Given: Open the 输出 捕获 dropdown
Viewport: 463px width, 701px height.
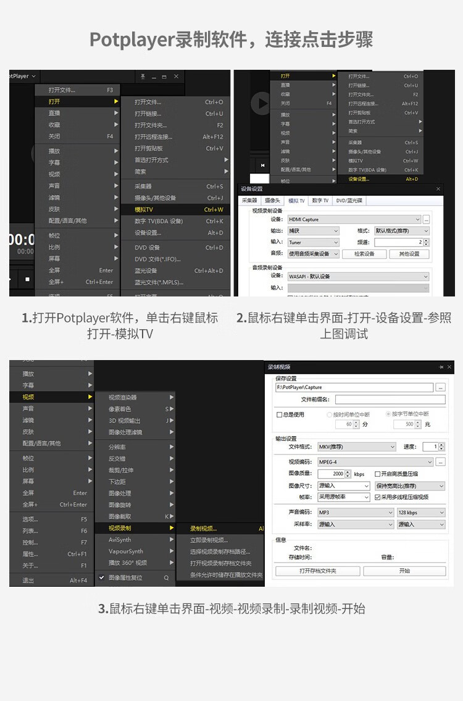Looking at the screenshot, I should coord(313,231).
